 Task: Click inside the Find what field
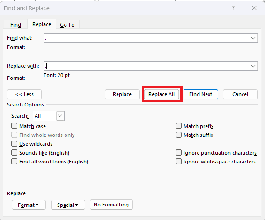coord(147,38)
